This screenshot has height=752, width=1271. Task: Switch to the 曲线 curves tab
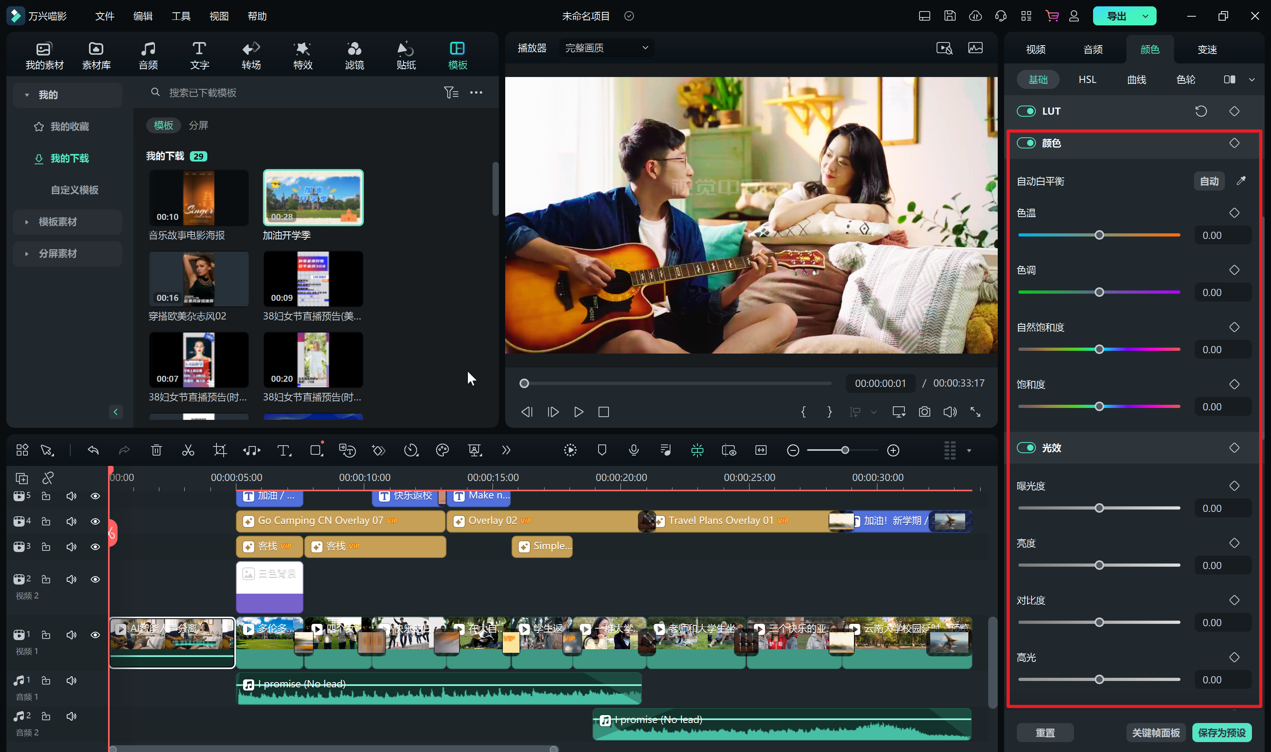(x=1137, y=79)
